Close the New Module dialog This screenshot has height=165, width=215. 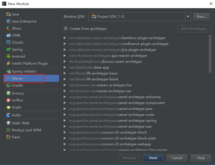tap(211, 4)
